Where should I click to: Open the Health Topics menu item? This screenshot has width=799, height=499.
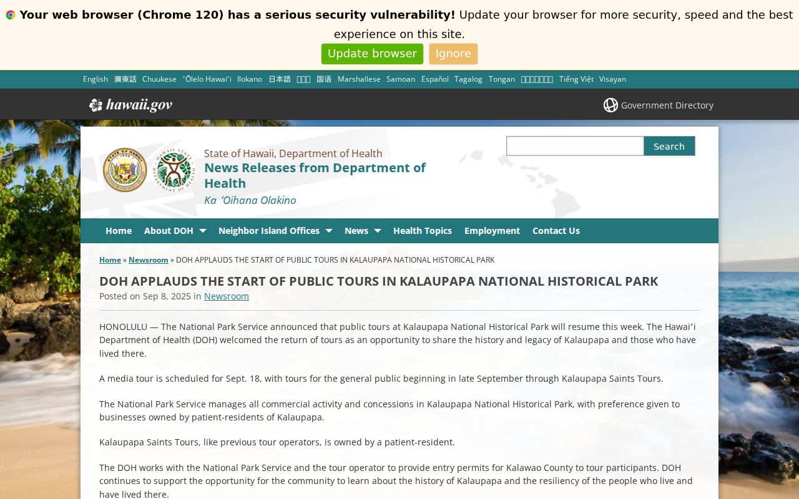[423, 231]
